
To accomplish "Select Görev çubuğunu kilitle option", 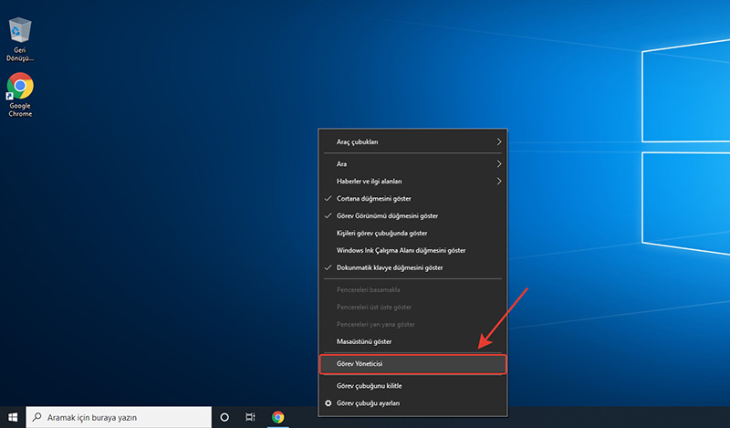I will click(369, 386).
